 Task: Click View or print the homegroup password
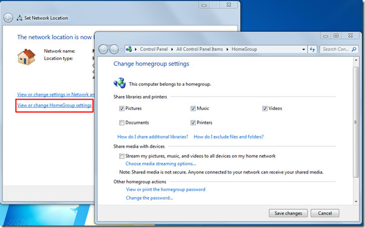coord(166,189)
